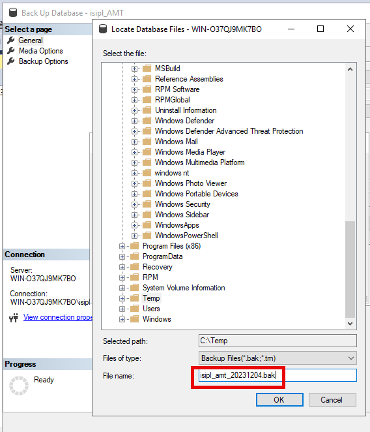Expand the Windows Portable Devices node
Screen dimensions: 370x432
pyautogui.click(x=134, y=194)
